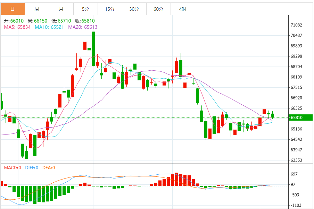Click the 65136 price axis label
The width and height of the screenshot is (314, 209).
click(296, 129)
